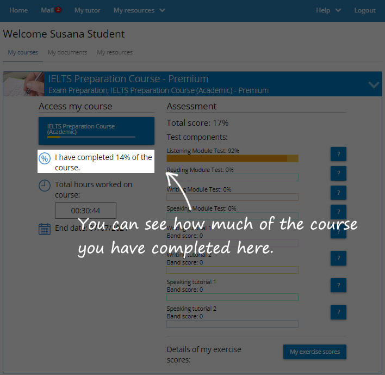Click the percent icon beside course completion

coord(45,158)
